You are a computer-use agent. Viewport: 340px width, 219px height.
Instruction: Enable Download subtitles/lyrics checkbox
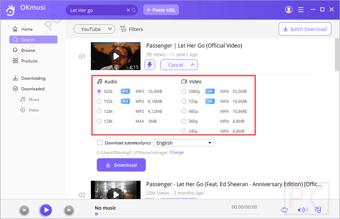[100, 143]
